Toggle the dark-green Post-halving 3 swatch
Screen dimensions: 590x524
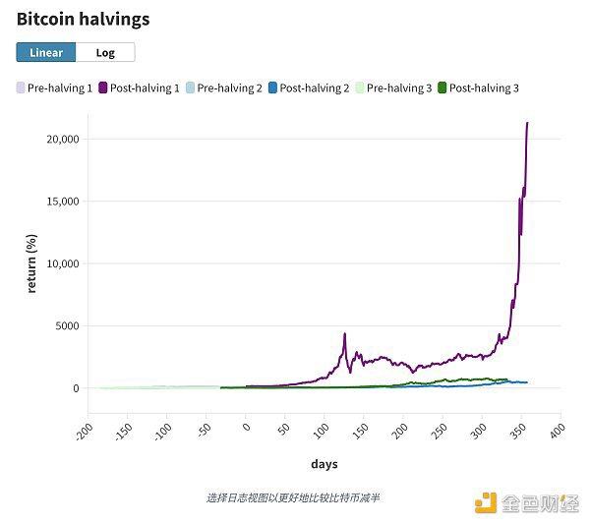442,87
